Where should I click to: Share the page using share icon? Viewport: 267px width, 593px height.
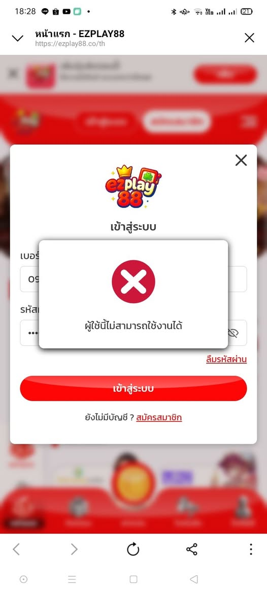192,549
